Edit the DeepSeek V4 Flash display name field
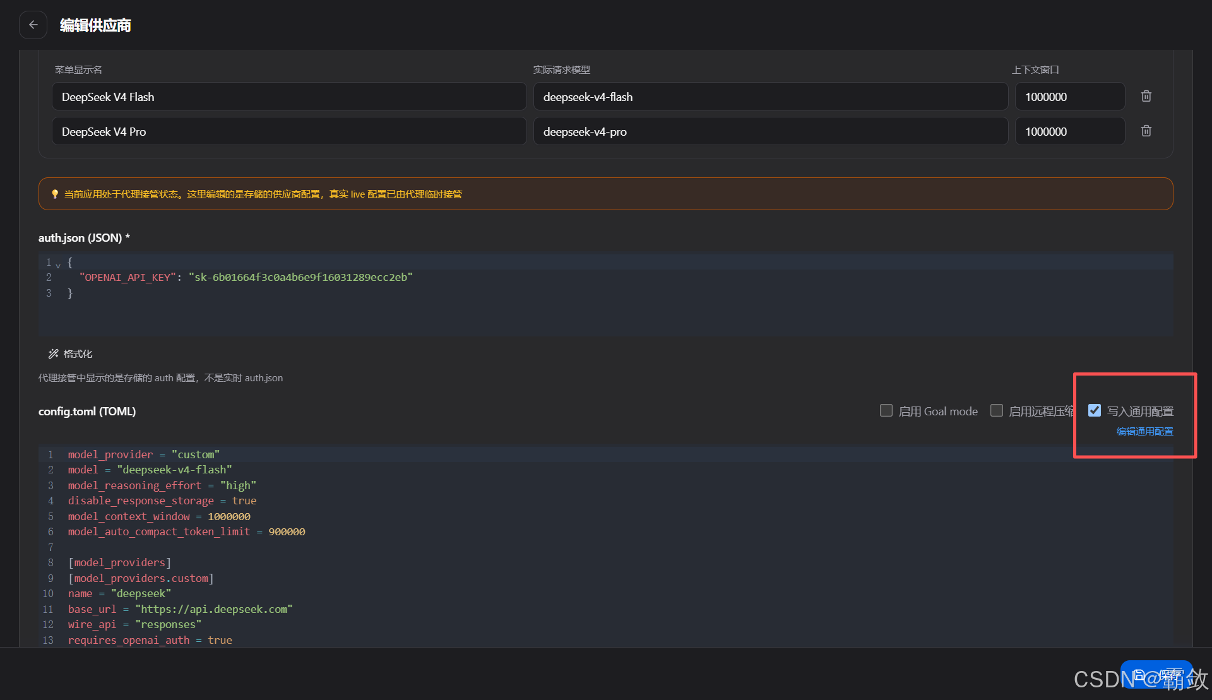Viewport: 1212px width, 700px height. 289,97
